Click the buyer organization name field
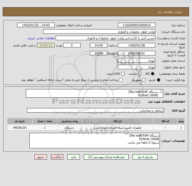 point(99,31)
